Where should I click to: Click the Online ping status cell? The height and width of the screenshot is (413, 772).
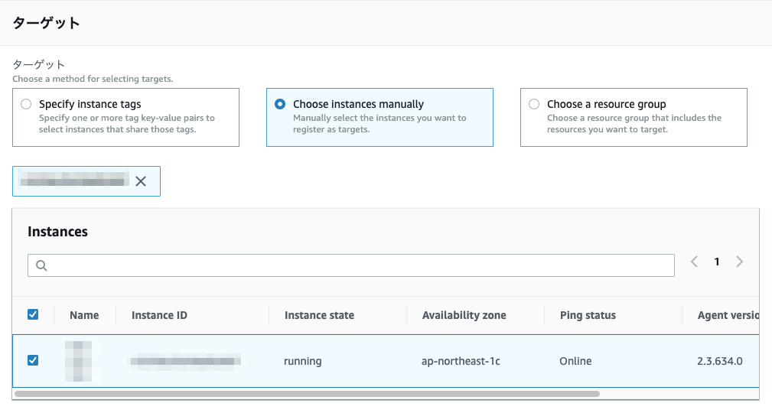(x=575, y=361)
